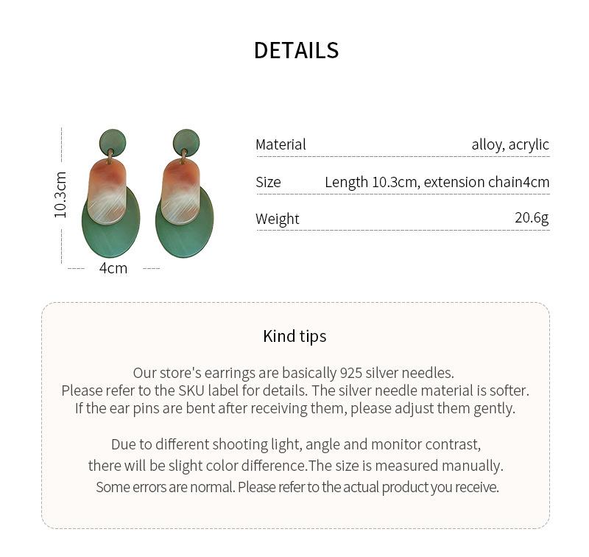Click the alloy, acrylic value

tap(510, 144)
